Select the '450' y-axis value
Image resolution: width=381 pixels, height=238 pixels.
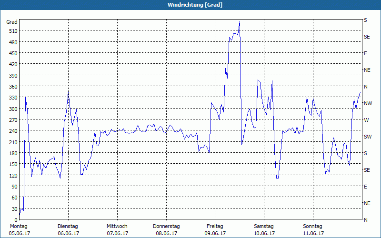pos(13,53)
